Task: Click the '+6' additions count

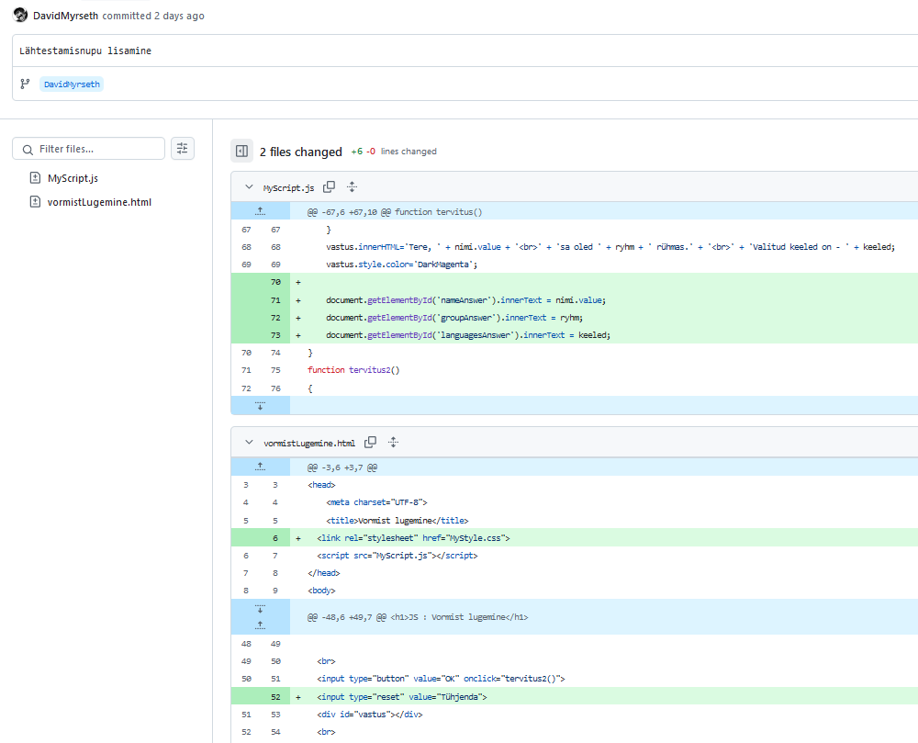Action: tap(356, 152)
